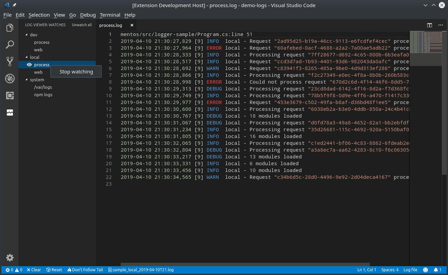Toggle the eye icon on local process
Viewport: 448px width, 275px height.
[29, 65]
